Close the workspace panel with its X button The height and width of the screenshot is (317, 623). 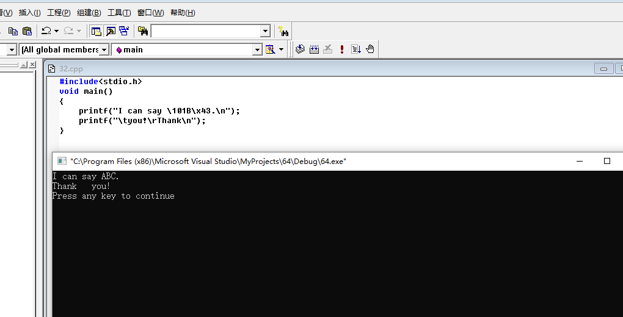click(x=32, y=65)
